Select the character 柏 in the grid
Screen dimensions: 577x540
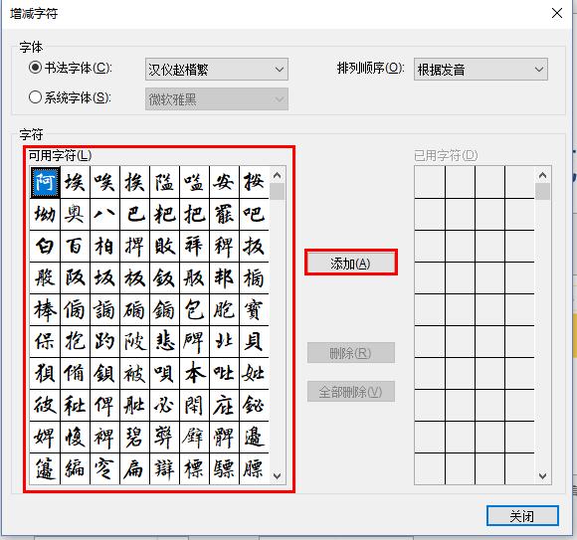[104, 246]
